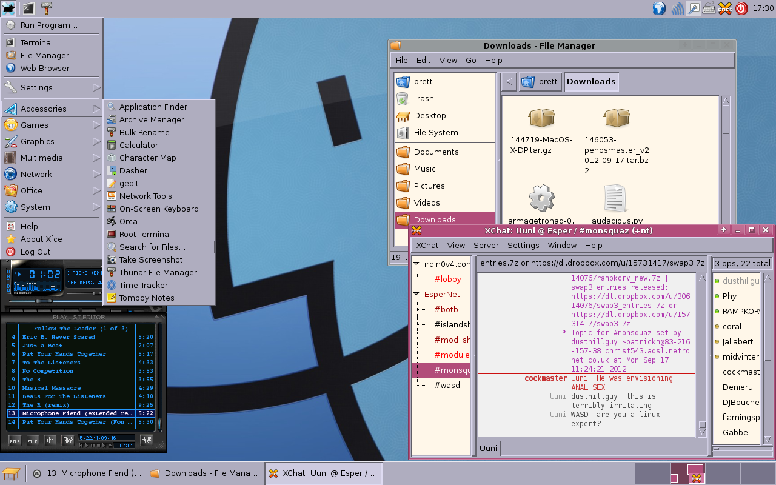Viewport: 776px width, 485px height.
Task: Open Go menu in File Manager
Action: [x=471, y=60]
